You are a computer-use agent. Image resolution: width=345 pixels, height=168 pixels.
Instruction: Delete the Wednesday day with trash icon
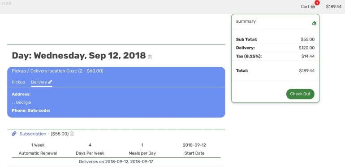(x=150, y=57)
